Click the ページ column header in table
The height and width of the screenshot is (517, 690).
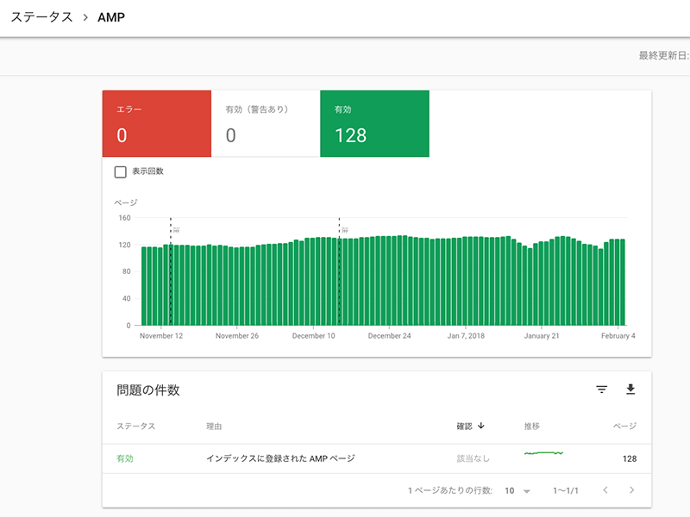click(x=624, y=426)
